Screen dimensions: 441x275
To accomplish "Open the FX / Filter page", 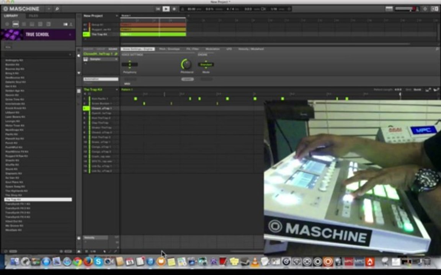I will [x=193, y=49].
